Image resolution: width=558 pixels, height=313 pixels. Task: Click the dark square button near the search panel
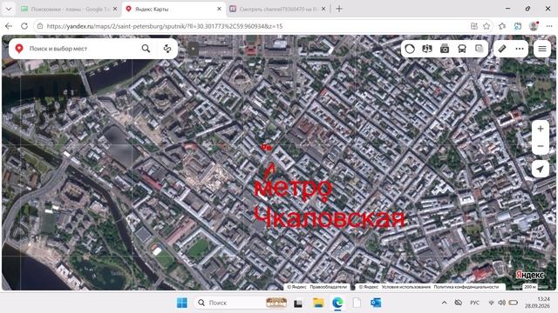click(194, 49)
